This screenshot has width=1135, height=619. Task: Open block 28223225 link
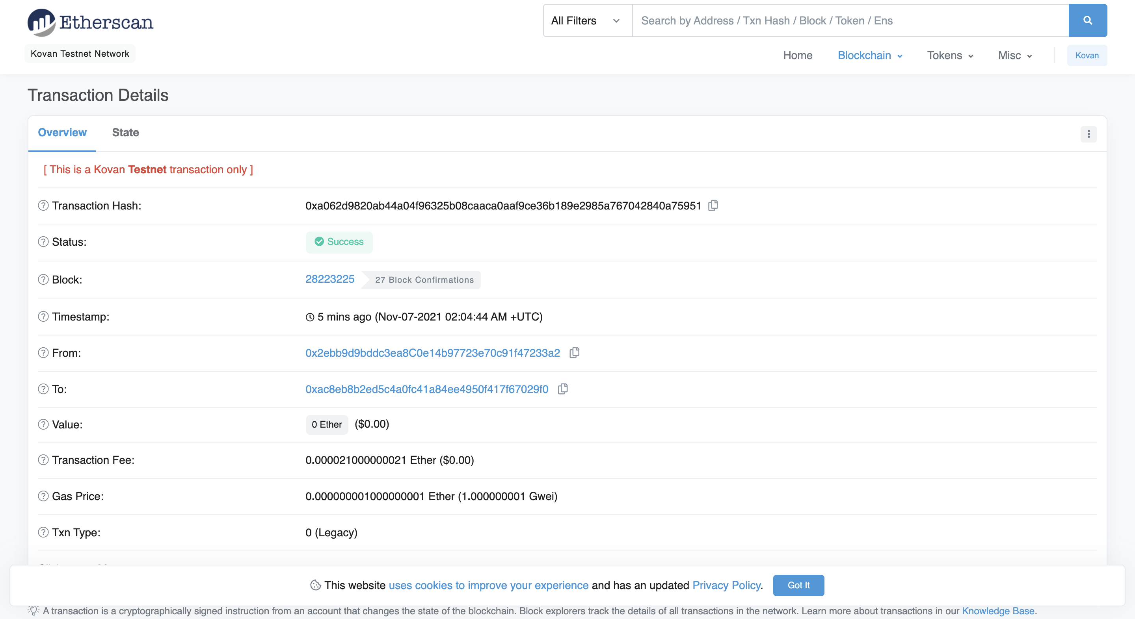point(329,279)
